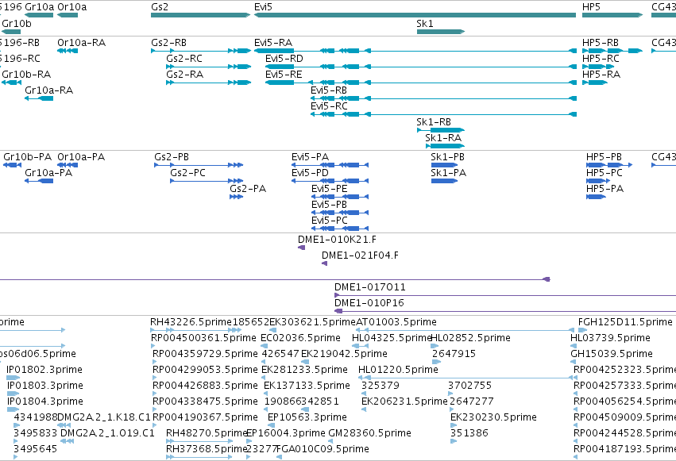Select protein label Gr10b-PA
The width and height of the screenshot is (676, 461).
coord(28,157)
